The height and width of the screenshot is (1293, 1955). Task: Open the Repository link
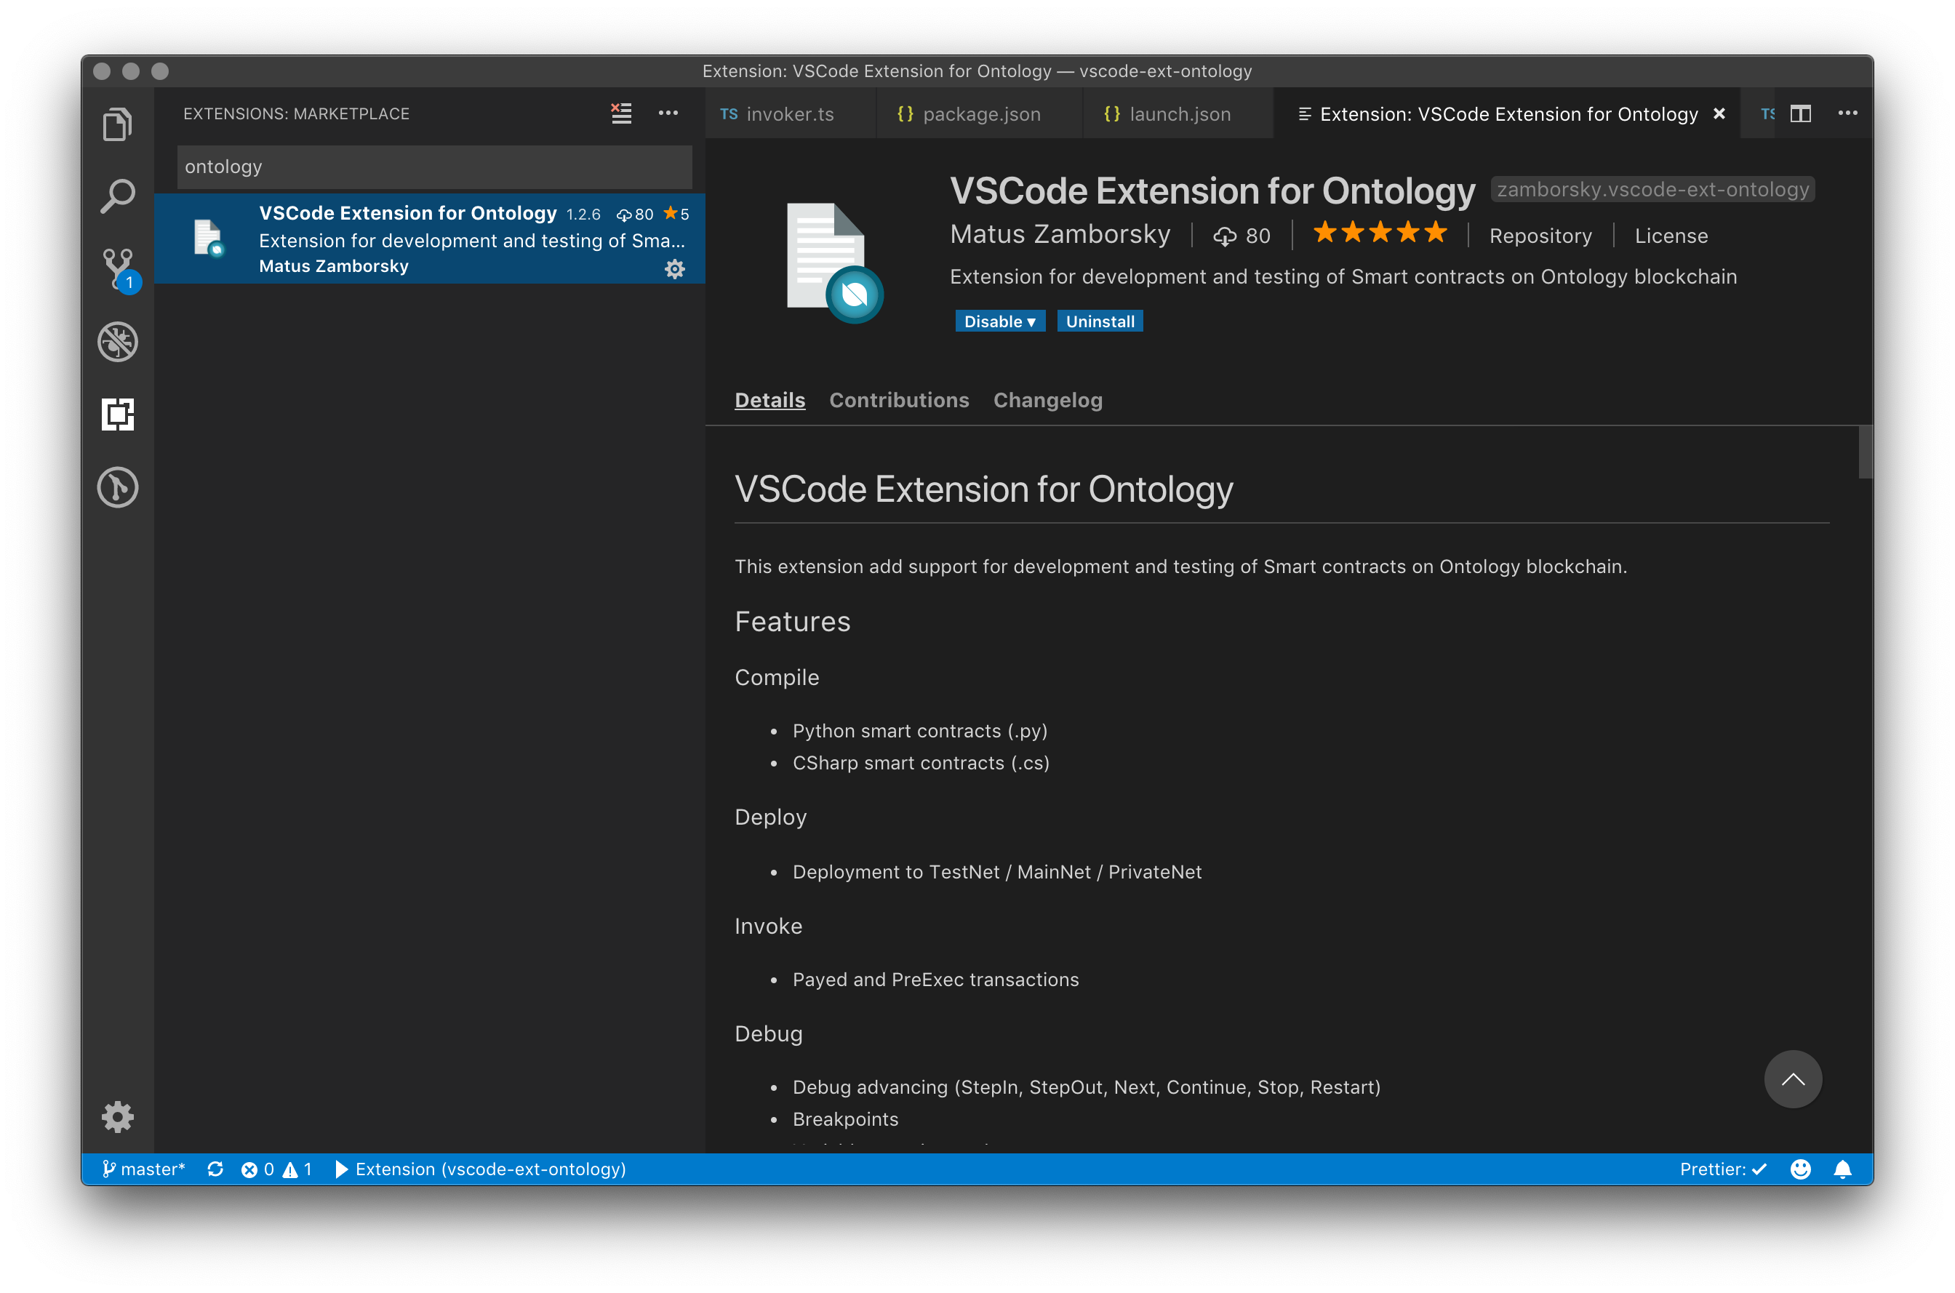(x=1540, y=236)
